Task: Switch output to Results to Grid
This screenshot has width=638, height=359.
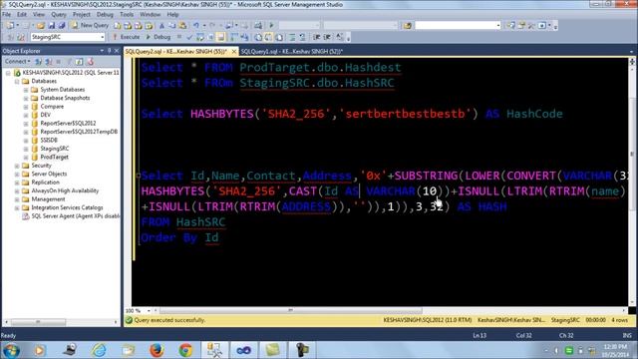Action: (268, 37)
